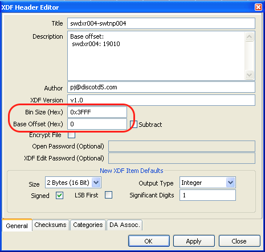This screenshot has width=265, height=252.
Task: Switch to the Checksums tab
Action: click(x=50, y=225)
